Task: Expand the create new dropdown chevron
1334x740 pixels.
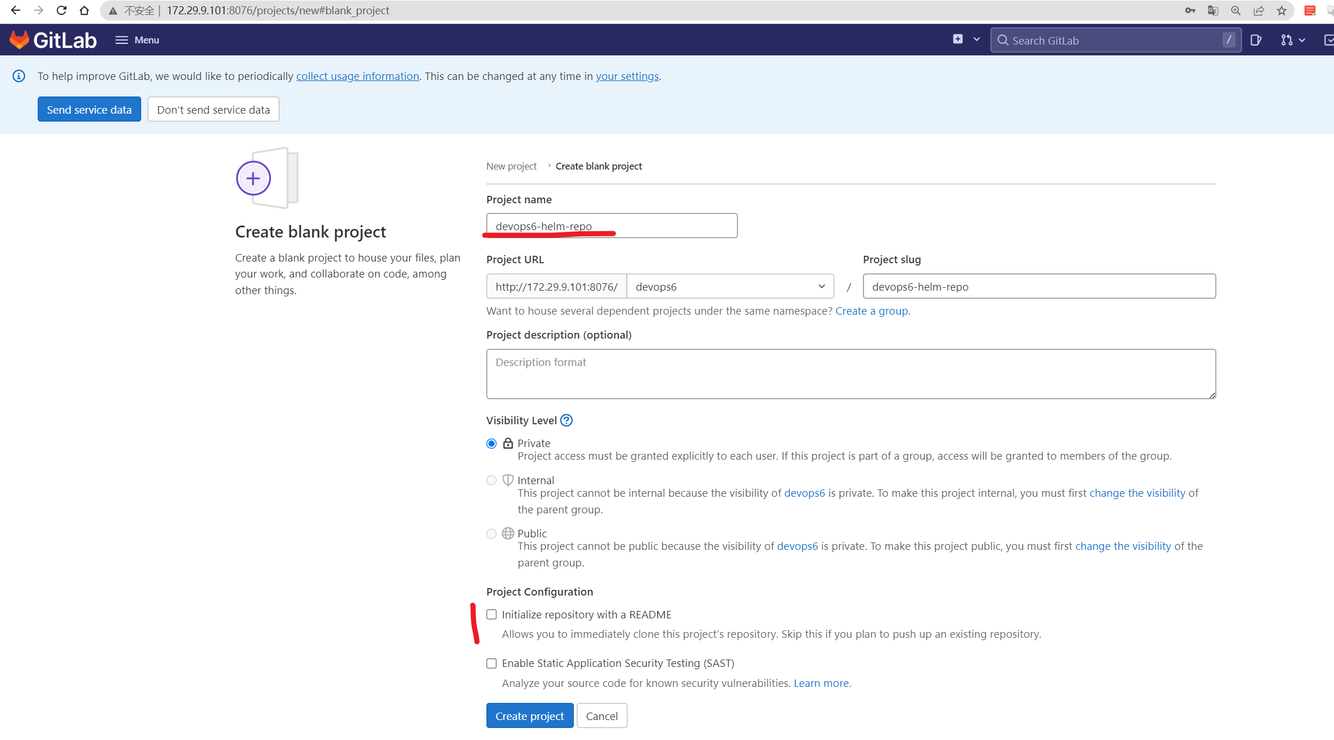Action: (x=977, y=39)
